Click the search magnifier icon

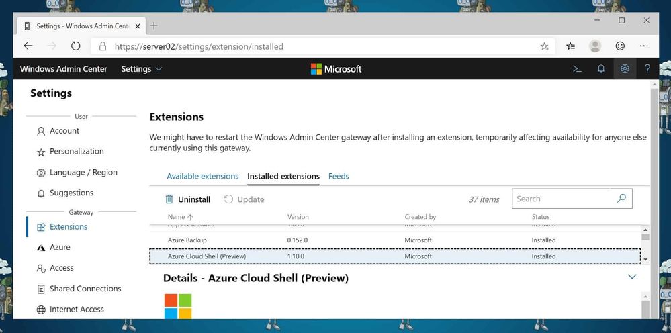tap(621, 199)
